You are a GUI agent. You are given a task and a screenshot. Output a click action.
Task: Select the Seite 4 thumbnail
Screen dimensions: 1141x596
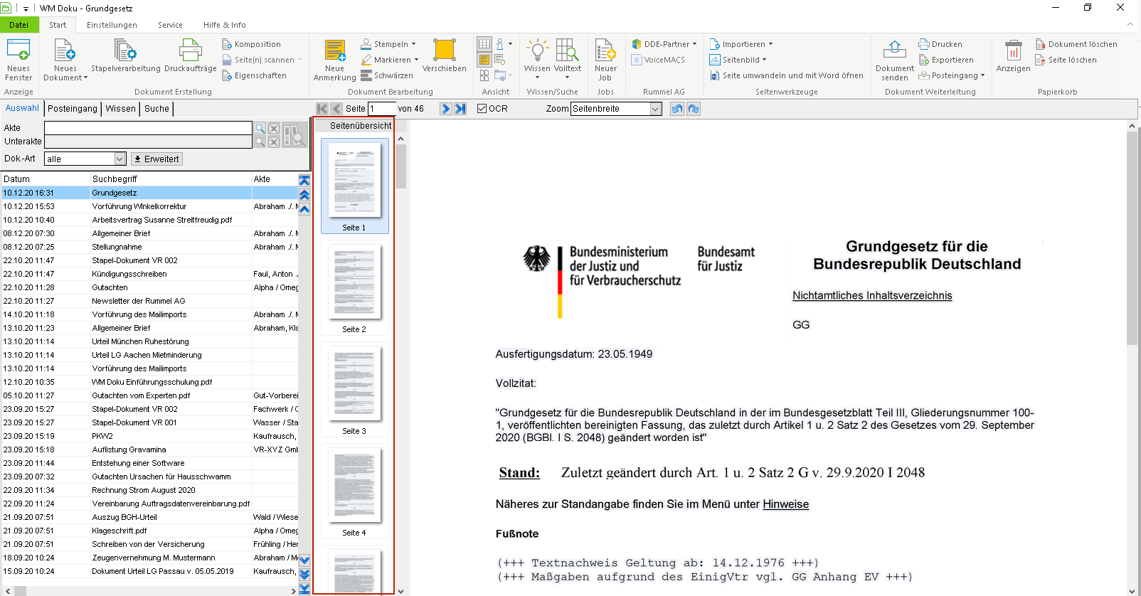click(x=354, y=491)
